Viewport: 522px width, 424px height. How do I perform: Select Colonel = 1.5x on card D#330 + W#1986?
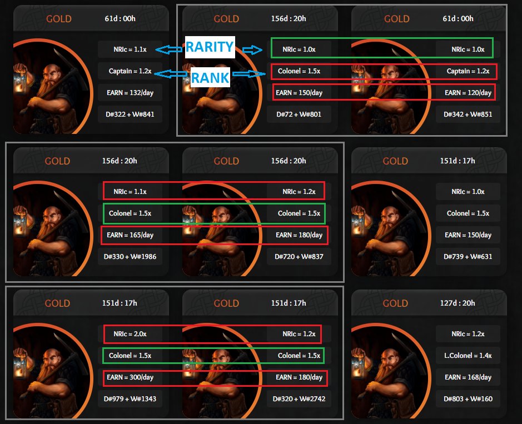point(130,213)
